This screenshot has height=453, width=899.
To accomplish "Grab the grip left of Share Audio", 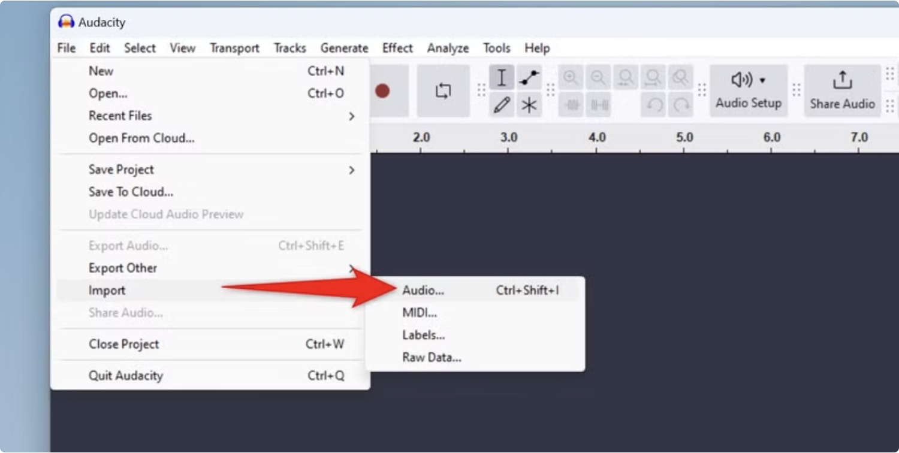I will coord(797,90).
